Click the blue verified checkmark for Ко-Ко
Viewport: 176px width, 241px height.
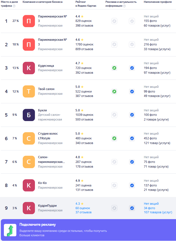click(x=132, y=185)
